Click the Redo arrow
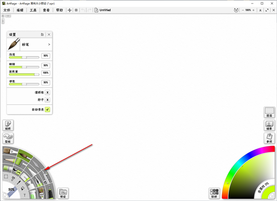 [90, 10]
